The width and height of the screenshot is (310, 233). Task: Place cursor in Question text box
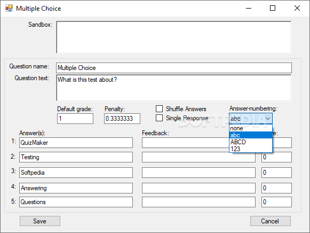point(174,88)
